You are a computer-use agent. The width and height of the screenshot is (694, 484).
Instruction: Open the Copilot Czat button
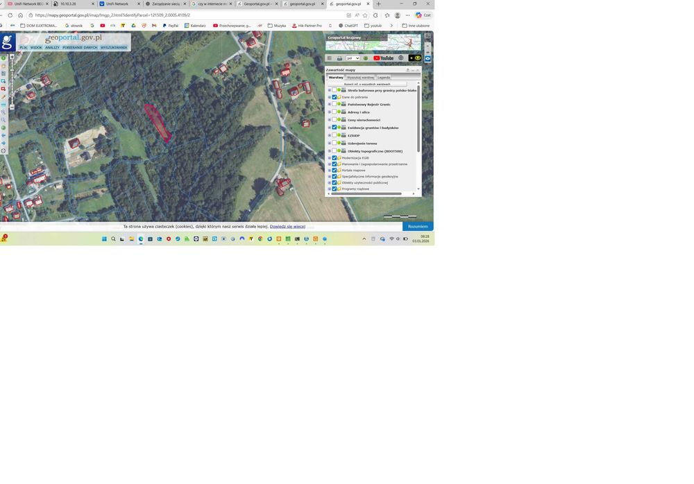coord(423,15)
